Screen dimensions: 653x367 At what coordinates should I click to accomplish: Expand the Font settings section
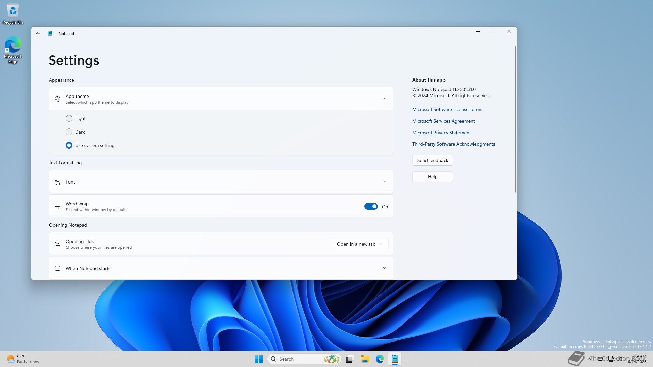point(384,182)
